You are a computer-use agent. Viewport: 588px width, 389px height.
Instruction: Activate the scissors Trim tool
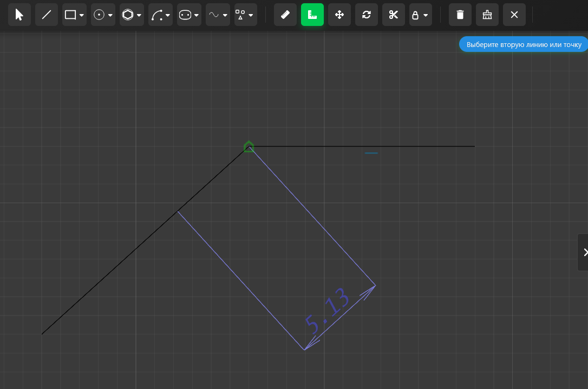394,15
